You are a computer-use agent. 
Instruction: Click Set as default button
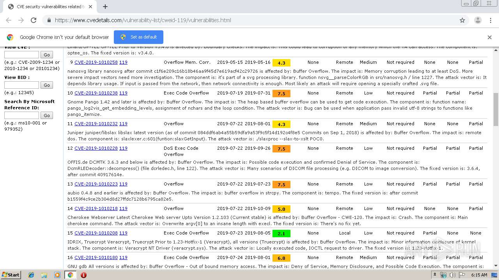138,37
